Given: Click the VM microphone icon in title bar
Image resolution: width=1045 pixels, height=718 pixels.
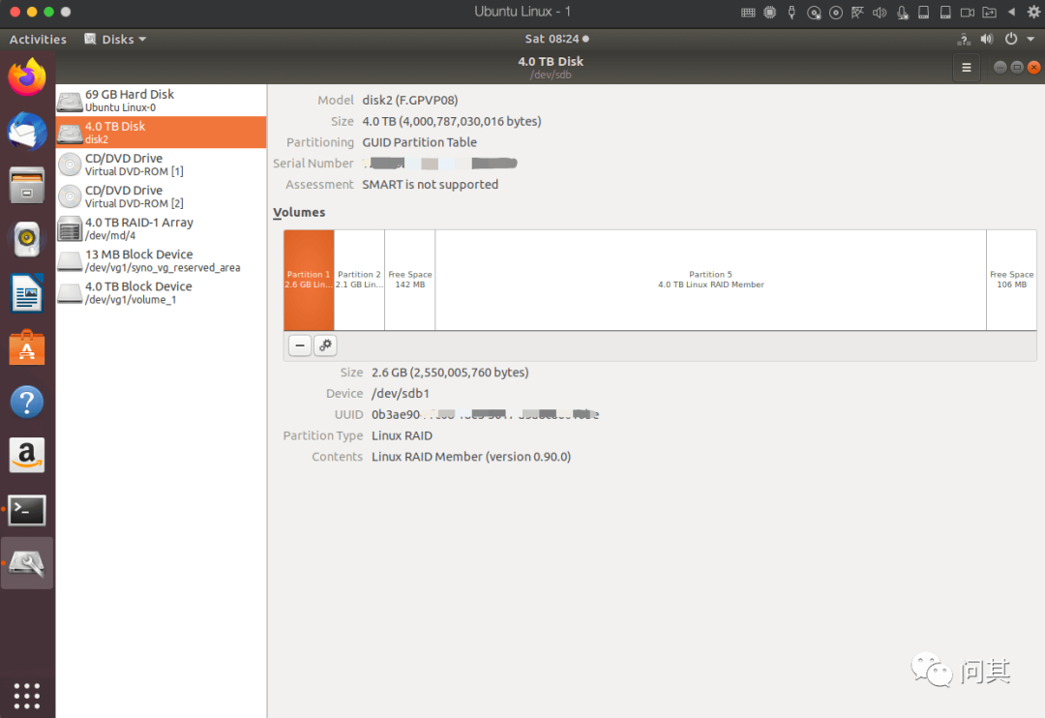Looking at the screenshot, I should (x=903, y=12).
